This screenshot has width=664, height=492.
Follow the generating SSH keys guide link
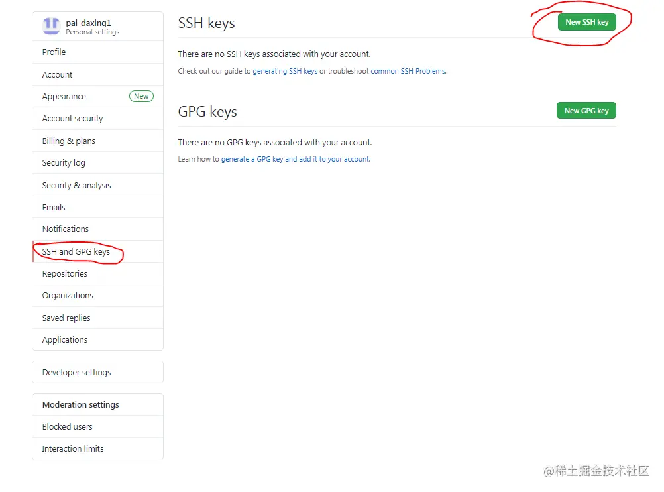click(x=285, y=71)
